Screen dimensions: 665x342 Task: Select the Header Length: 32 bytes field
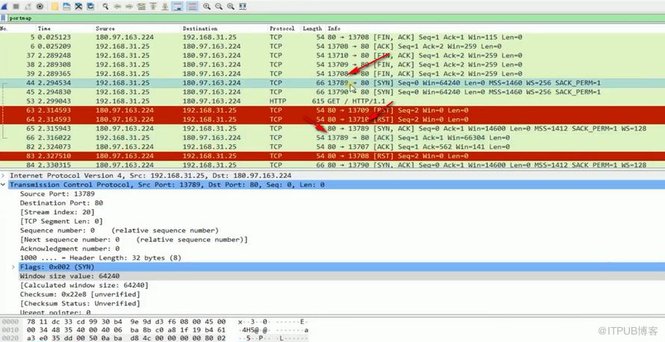pos(101,258)
